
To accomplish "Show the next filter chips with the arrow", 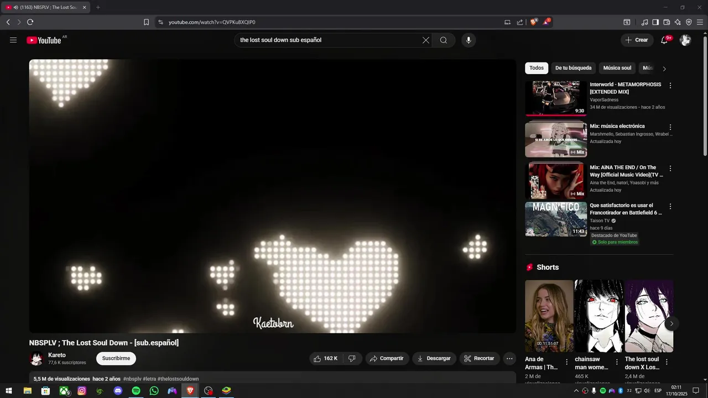I will (664, 69).
